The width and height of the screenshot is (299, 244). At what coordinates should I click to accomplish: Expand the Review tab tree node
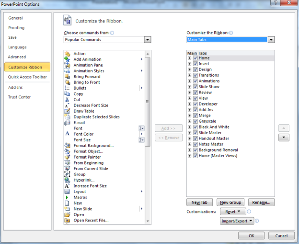tap(189, 93)
